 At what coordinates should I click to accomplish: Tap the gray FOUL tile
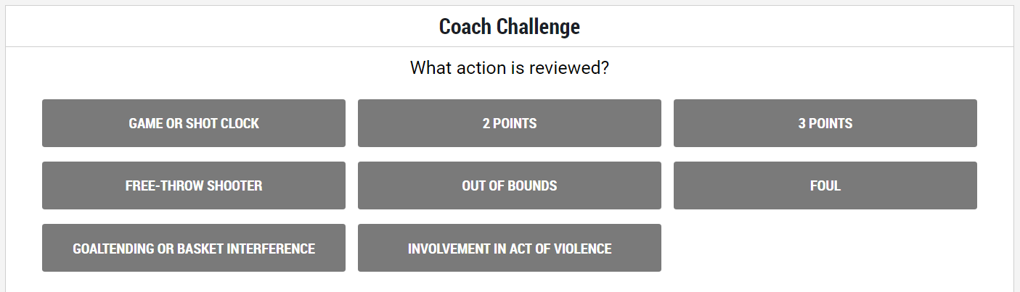click(x=825, y=185)
